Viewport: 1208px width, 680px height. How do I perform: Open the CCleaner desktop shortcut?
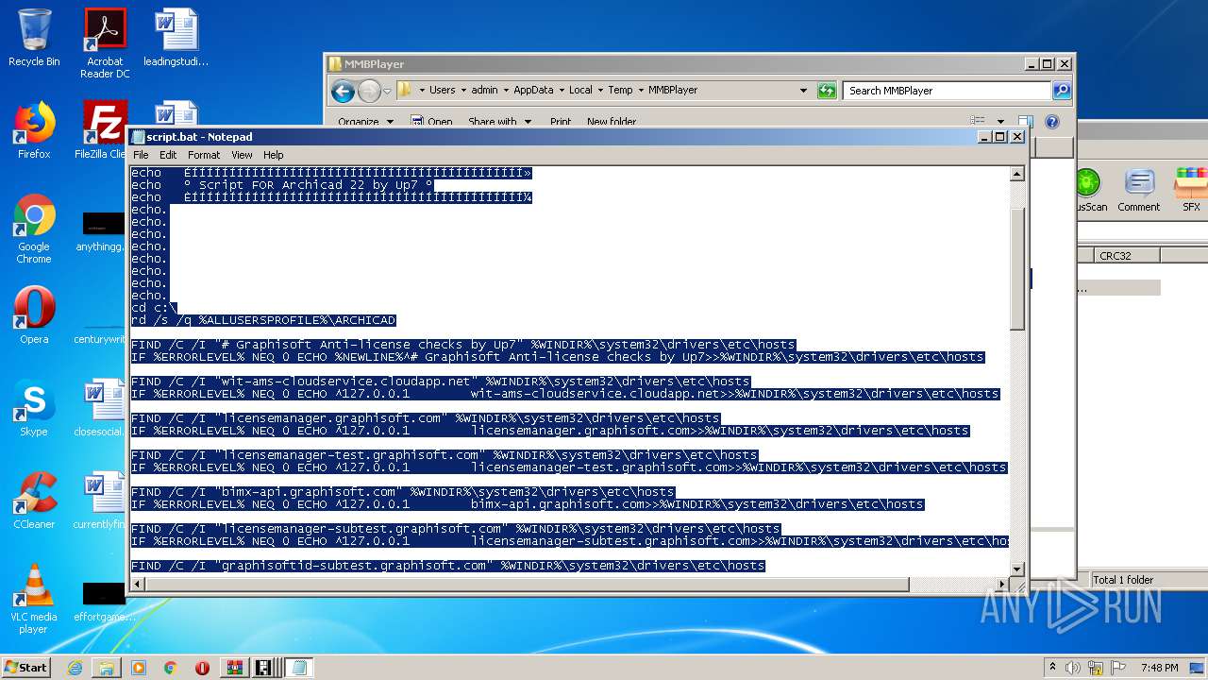[34, 501]
